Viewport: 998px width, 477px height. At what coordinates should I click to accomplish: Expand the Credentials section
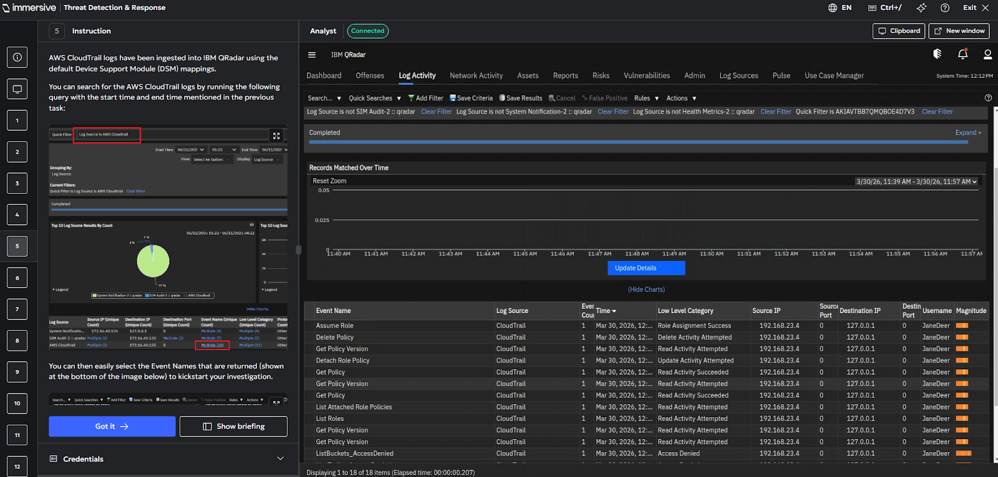coord(280,459)
